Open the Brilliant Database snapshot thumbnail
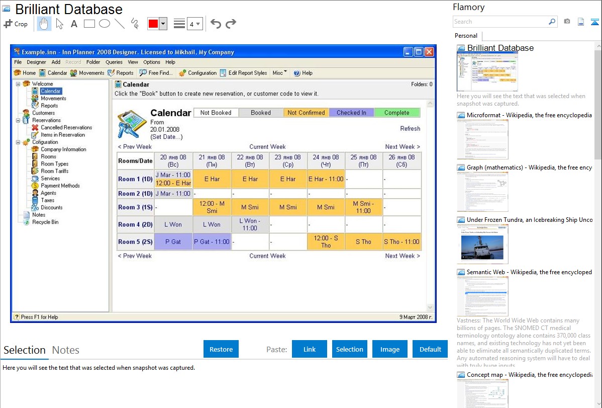Screen dimensions: 602x408 [x=487, y=72]
